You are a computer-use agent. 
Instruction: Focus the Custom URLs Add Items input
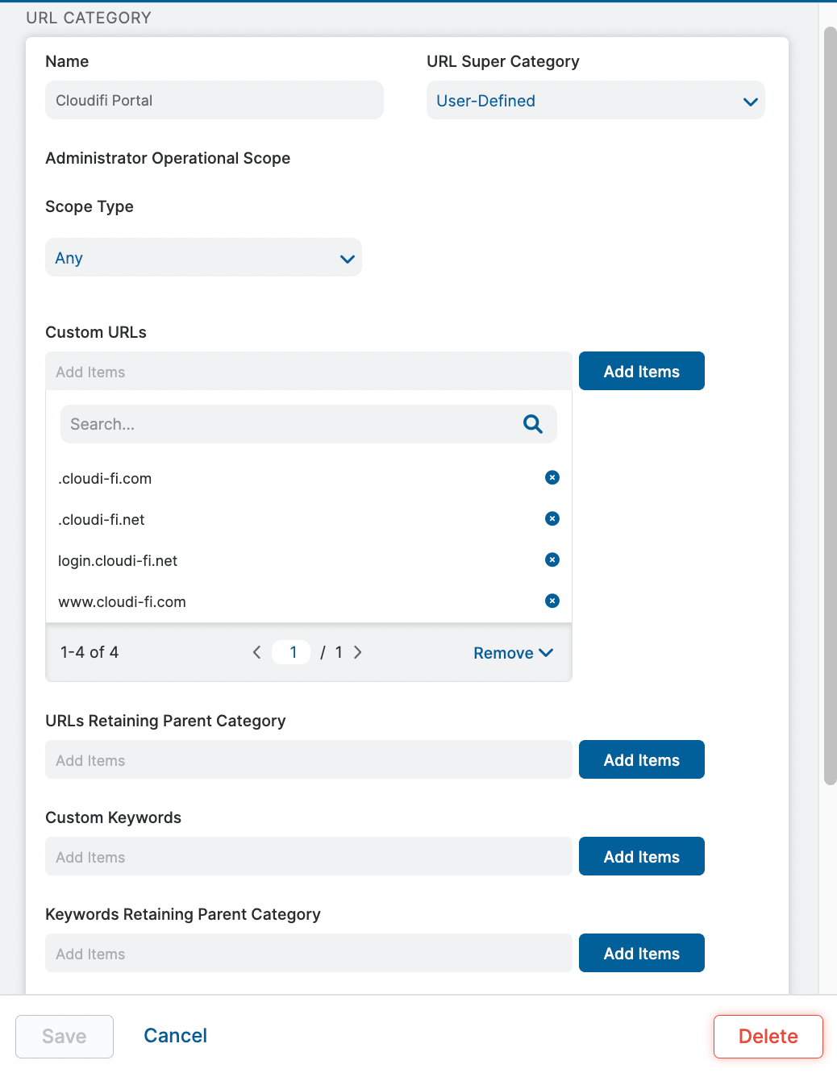click(309, 372)
